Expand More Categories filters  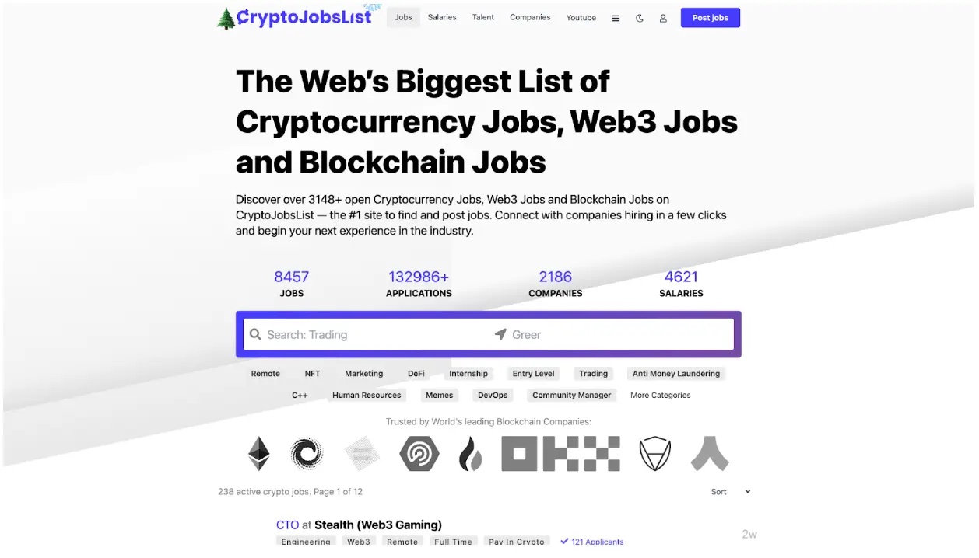[660, 395]
